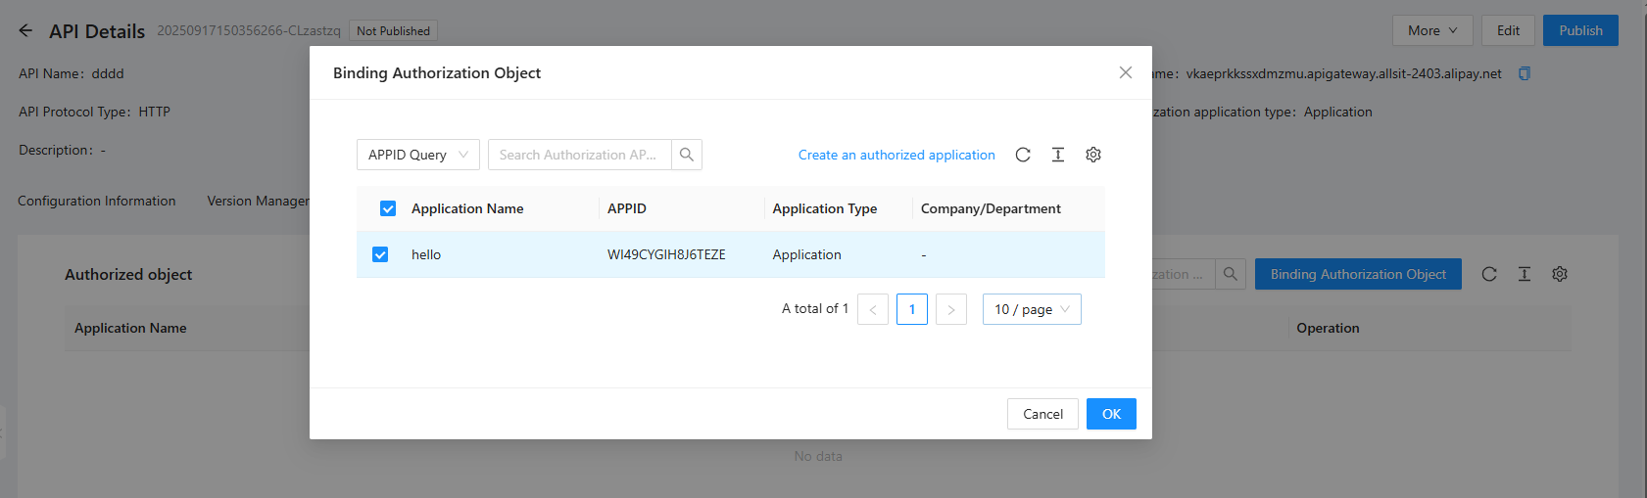Focus the Search Authorization APPID input
Viewport: 1647px width, 498px height.
[579, 155]
